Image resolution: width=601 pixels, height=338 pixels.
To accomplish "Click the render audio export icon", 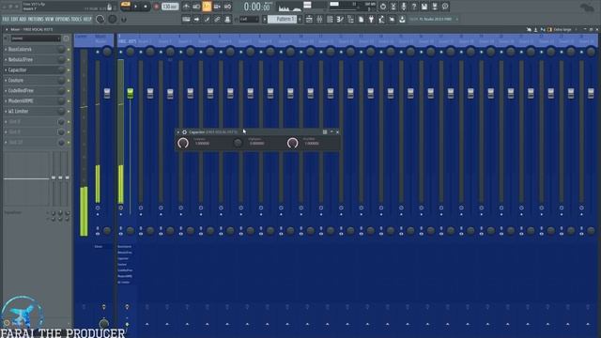I will point(434,7).
